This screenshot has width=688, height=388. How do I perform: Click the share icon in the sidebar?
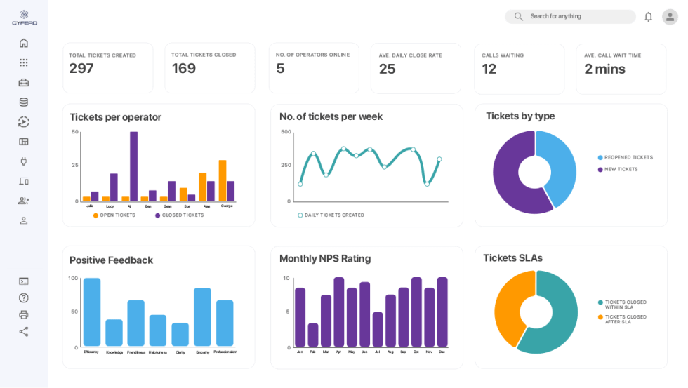[24, 331]
